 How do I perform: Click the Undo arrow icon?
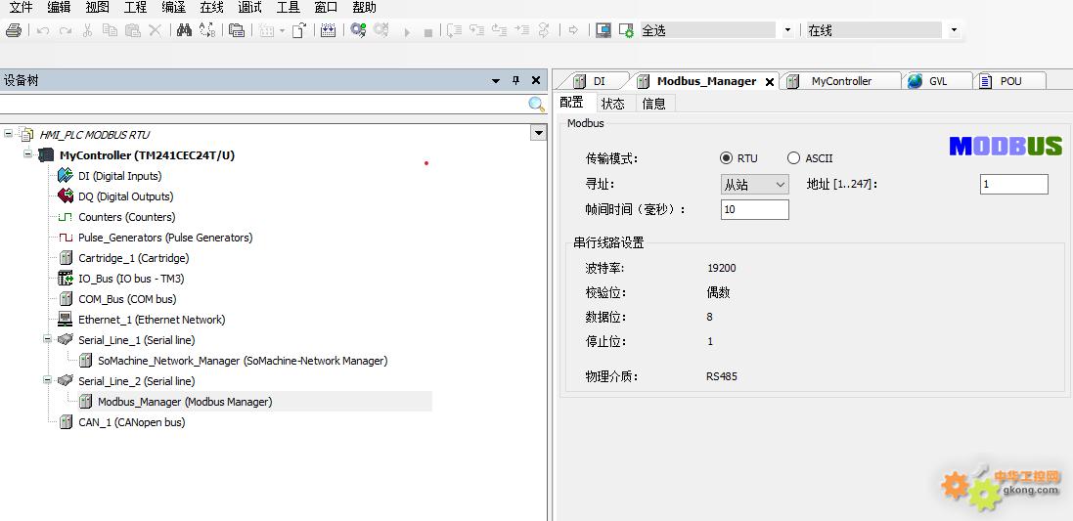[x=42, y=30]
